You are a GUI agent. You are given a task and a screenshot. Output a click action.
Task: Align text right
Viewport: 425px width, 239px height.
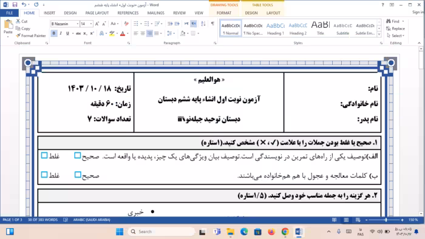(x=149, y=33)
